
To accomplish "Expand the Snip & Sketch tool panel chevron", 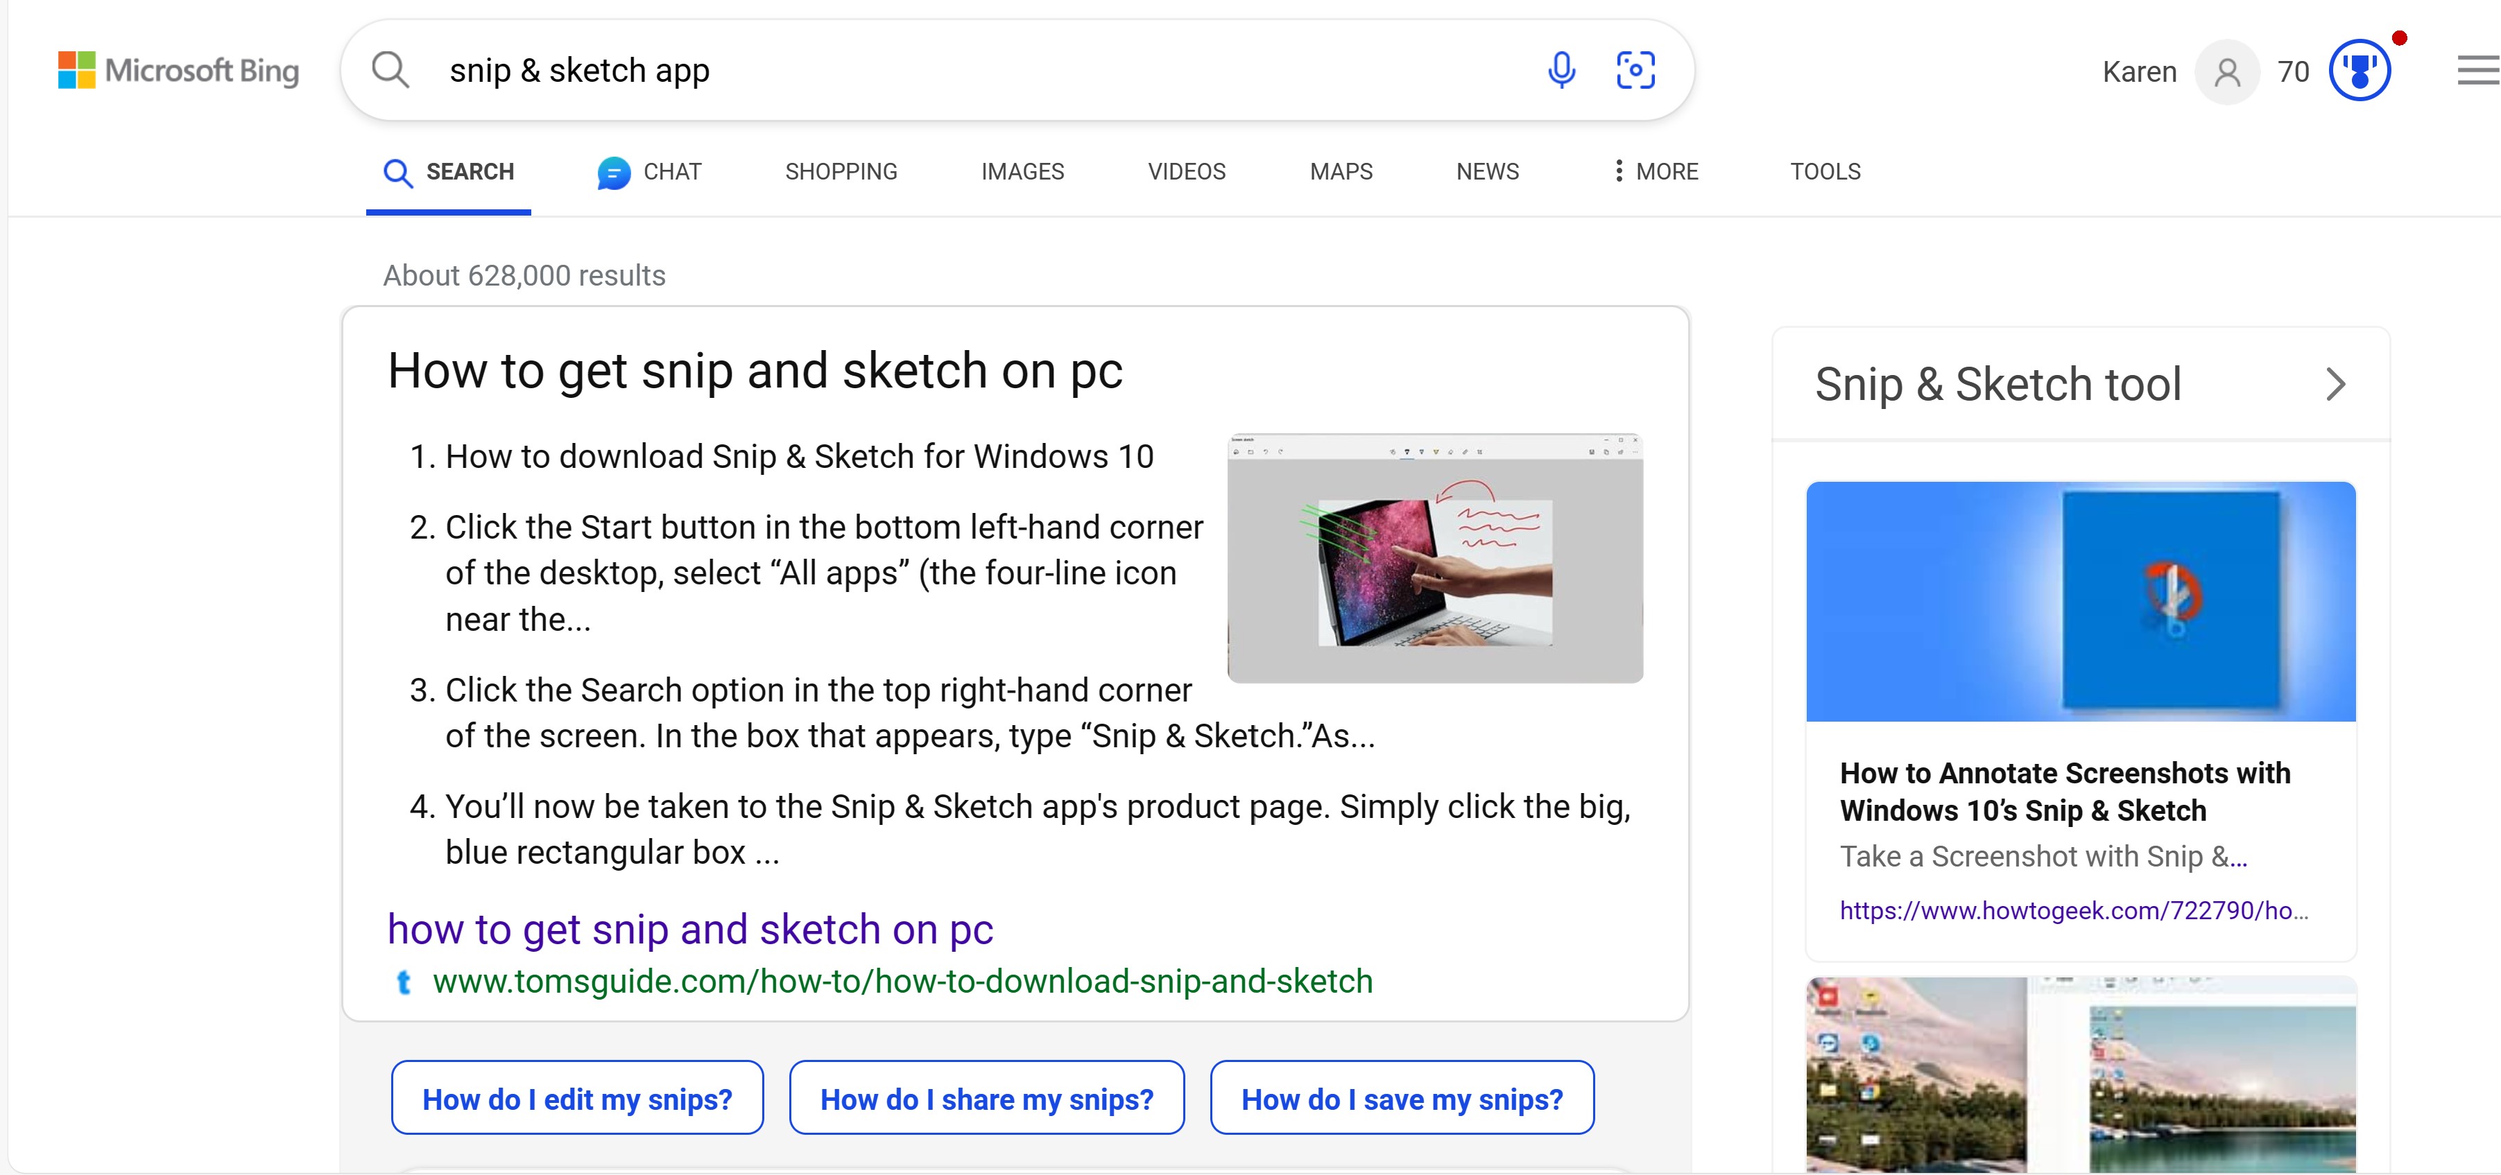I will [2336, 384].
